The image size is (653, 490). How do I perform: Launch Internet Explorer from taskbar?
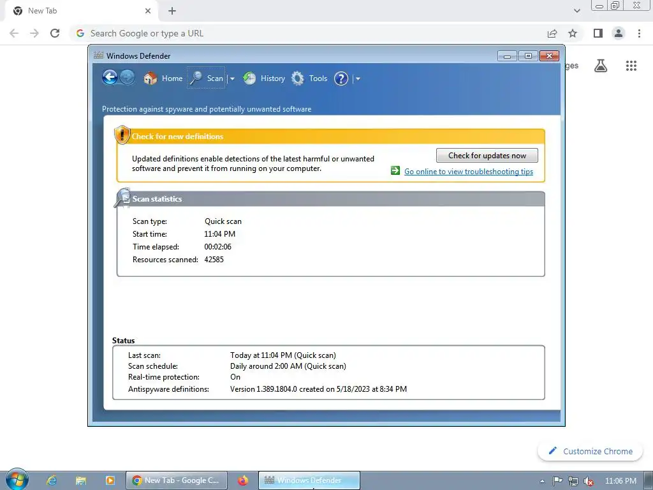coord(52,480)
